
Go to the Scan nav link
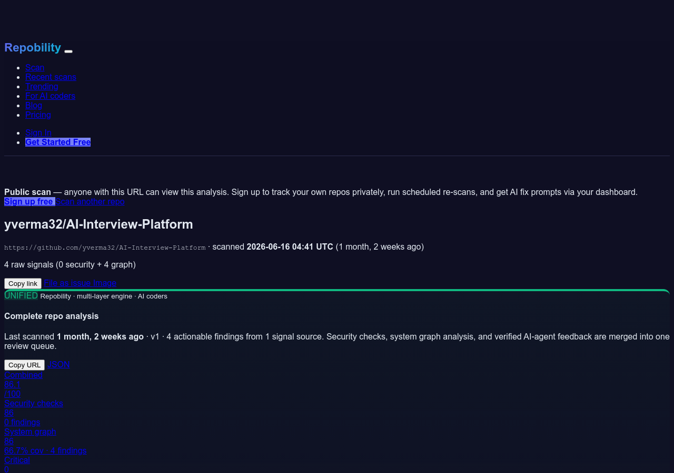pyautogui.click(x=35, y=67)
